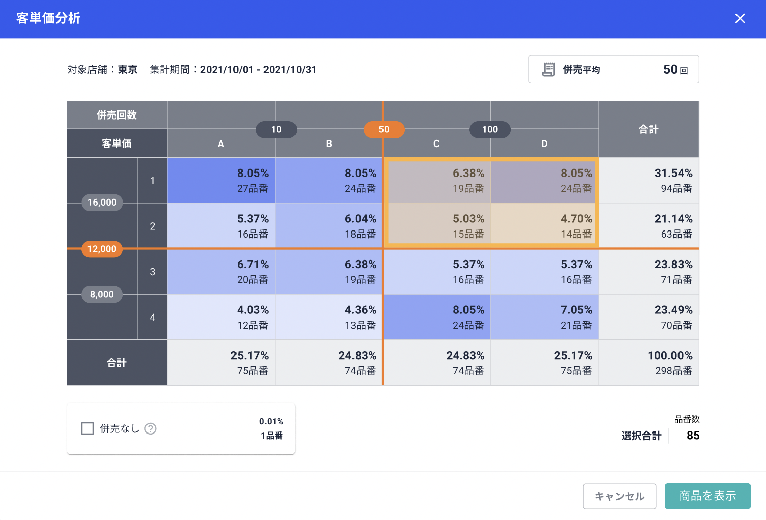Click the 16,000 price threshold marker
This screenshot has height=520, width=766.
pyautogui.click(x=102, y=203)
